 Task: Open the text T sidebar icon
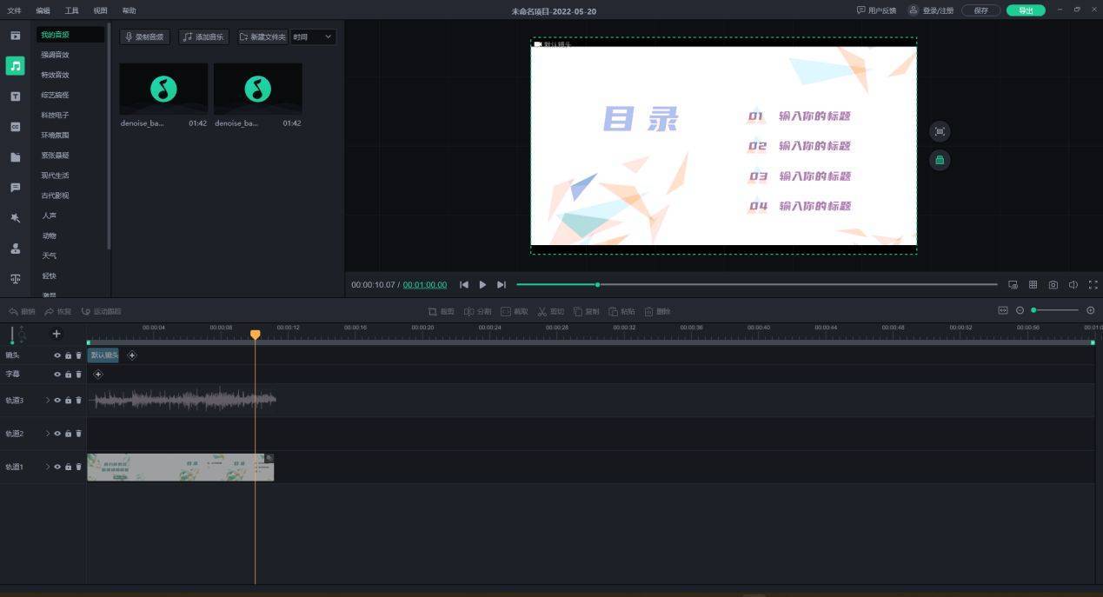(15, 96)
